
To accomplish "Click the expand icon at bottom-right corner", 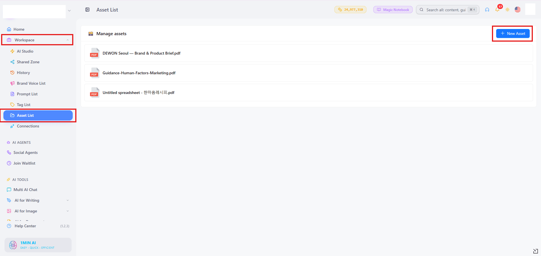I will [x=536, y=251].
